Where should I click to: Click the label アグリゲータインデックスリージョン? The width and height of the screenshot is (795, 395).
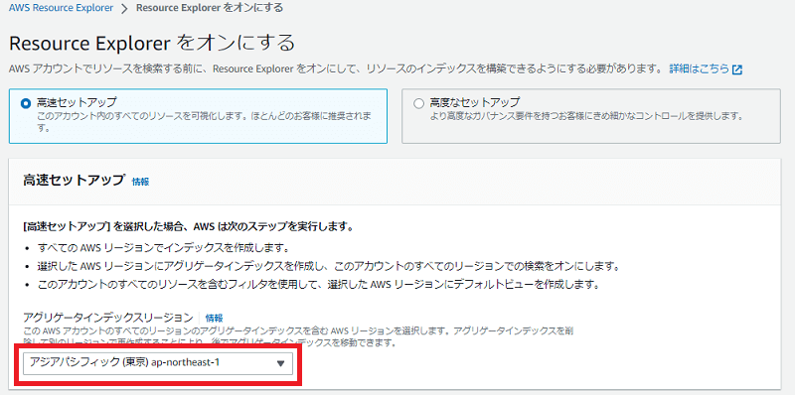pos(108,318)
